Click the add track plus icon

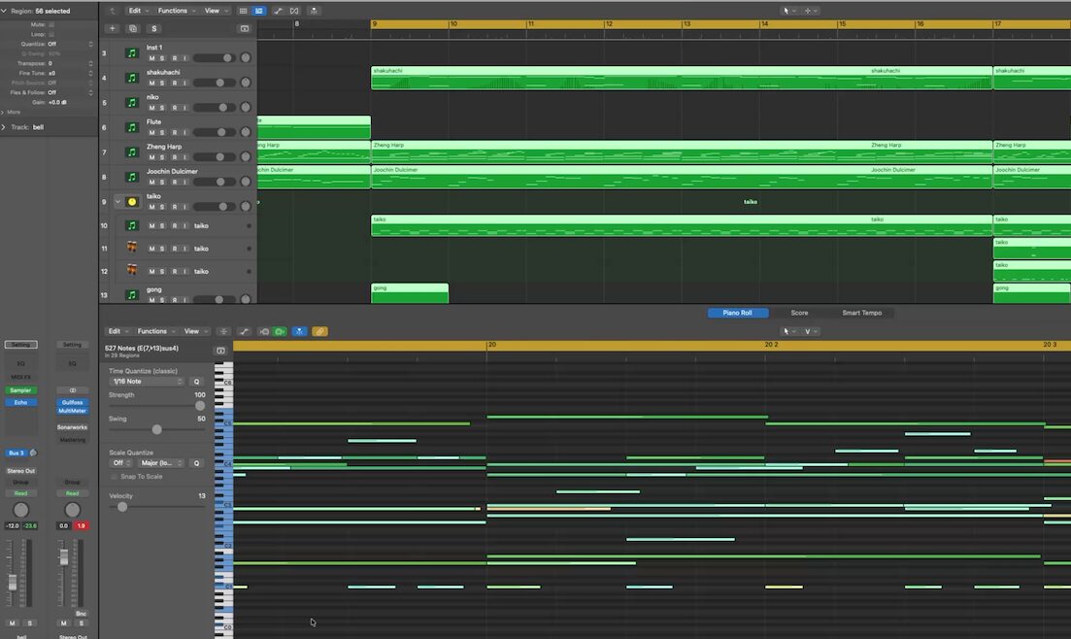click(x=112, y=28)
